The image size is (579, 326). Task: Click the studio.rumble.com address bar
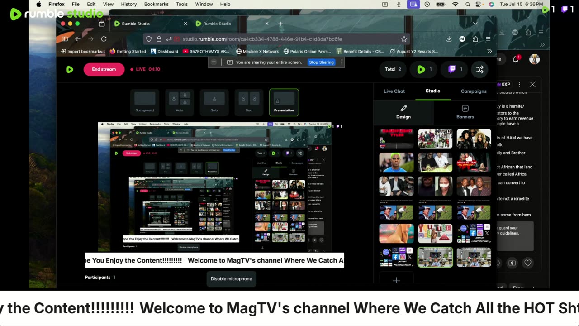pos(276,39)
